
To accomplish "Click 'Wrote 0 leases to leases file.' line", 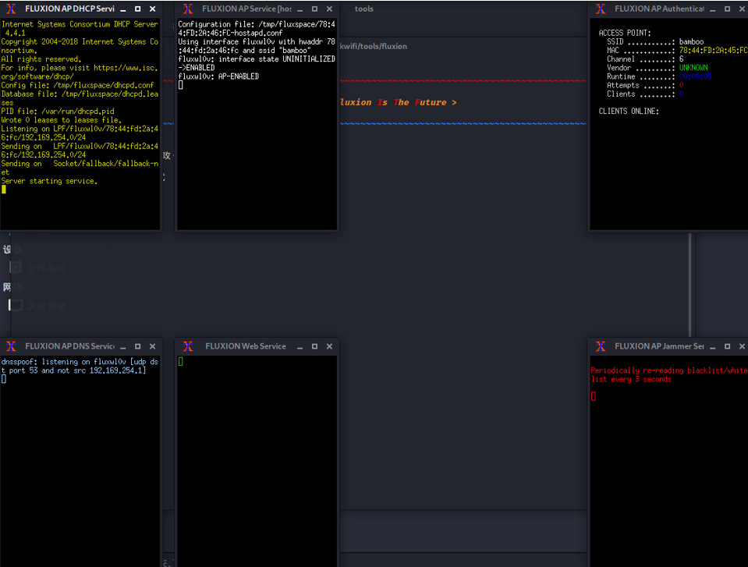I will click(x=61, y=120).
